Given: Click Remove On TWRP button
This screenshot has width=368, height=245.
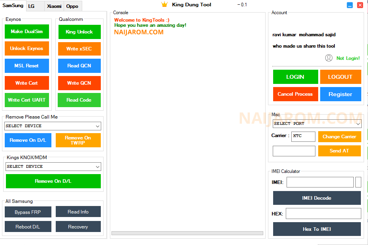Looking at the screenshot, I should [x=78, y=140].
